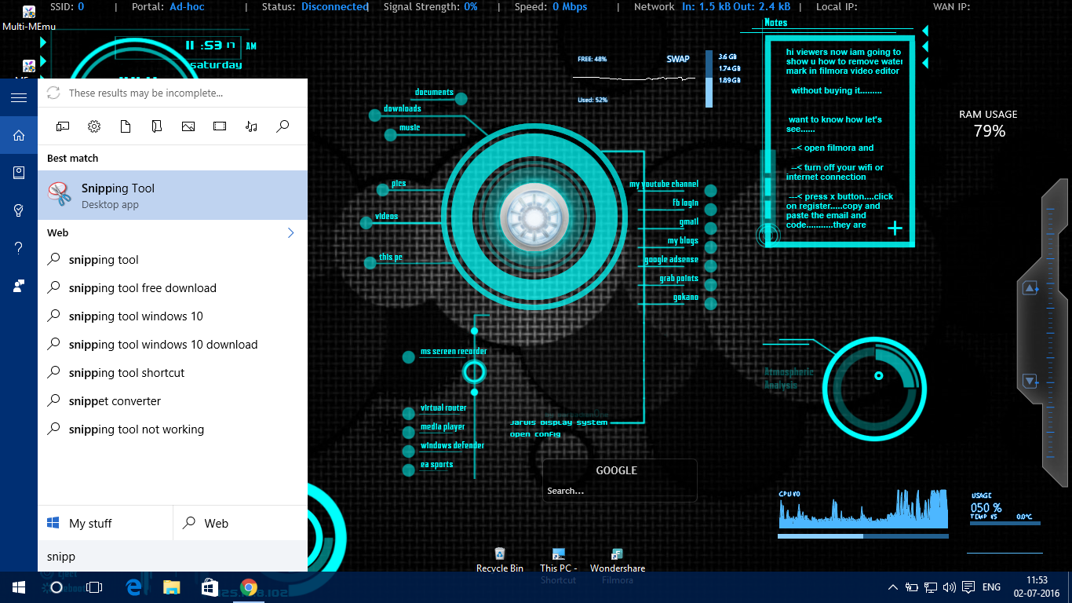Filter search results by Documents

tap(126, 126)
